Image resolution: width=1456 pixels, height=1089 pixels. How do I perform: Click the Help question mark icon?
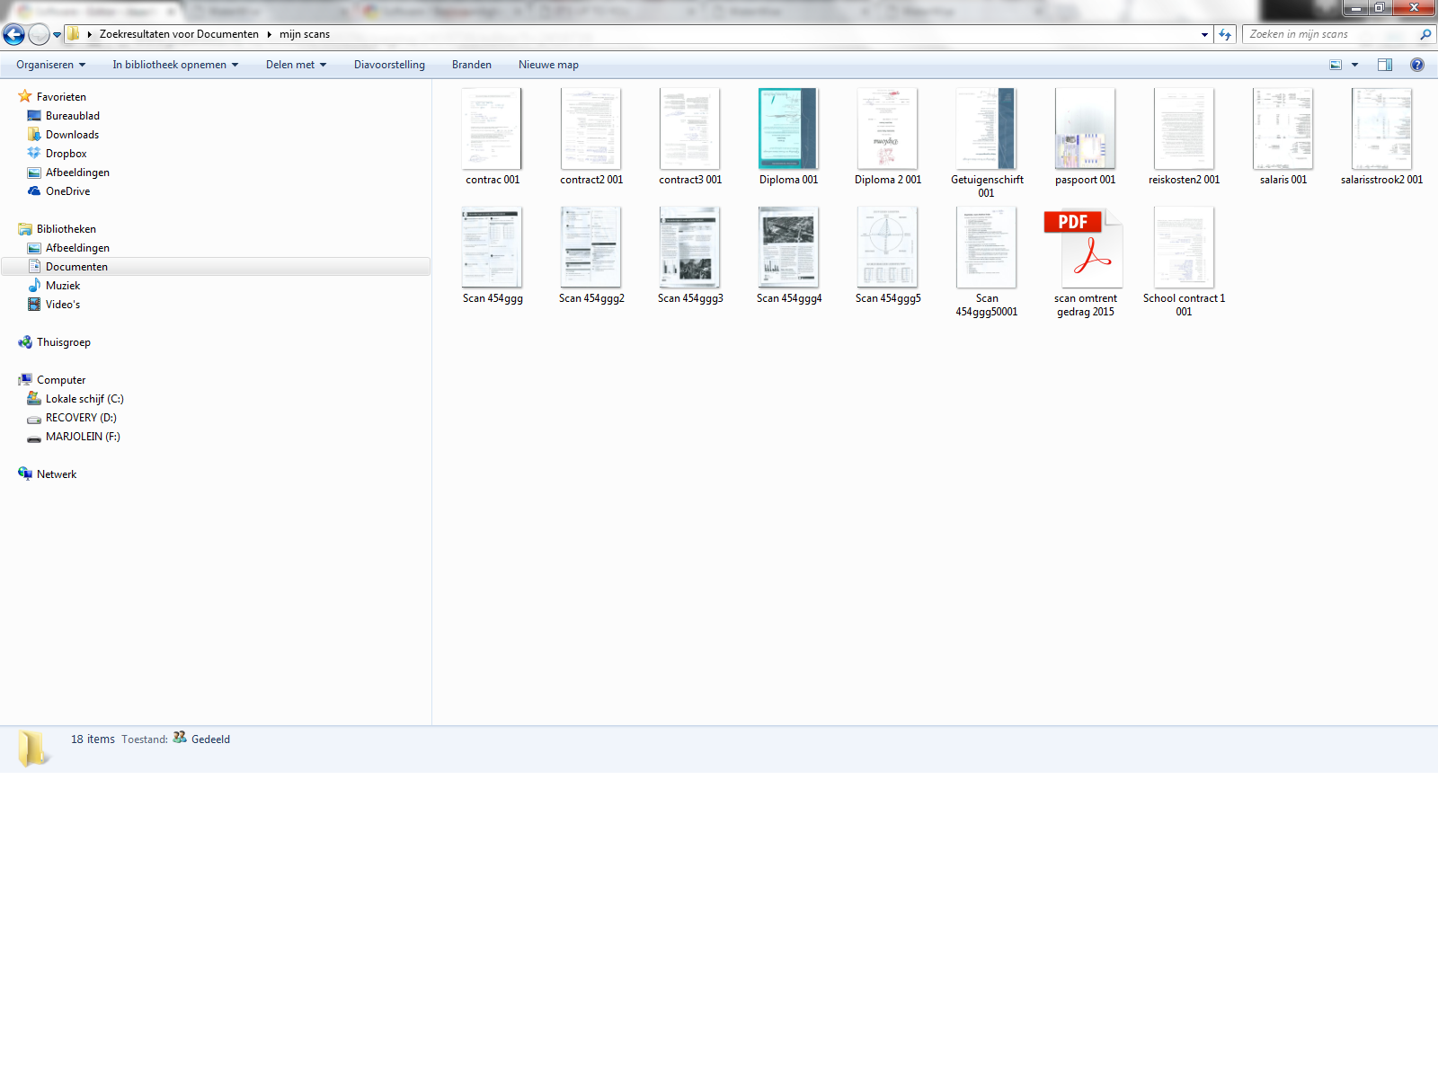[x=1417, y=65]
